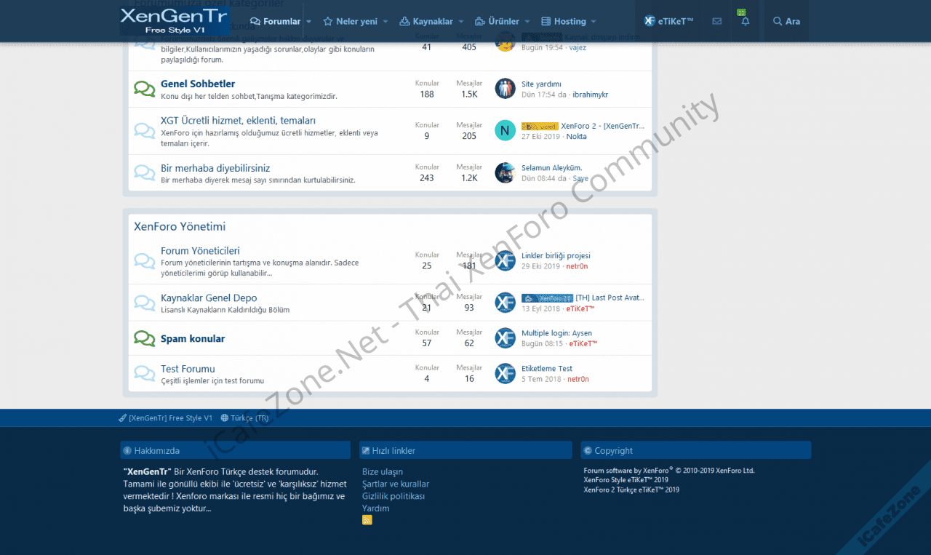The width and height of the screenshot is (931, 555).
Task: Expand the Neler yeni dropdown arrow
Action: (385, 22)
